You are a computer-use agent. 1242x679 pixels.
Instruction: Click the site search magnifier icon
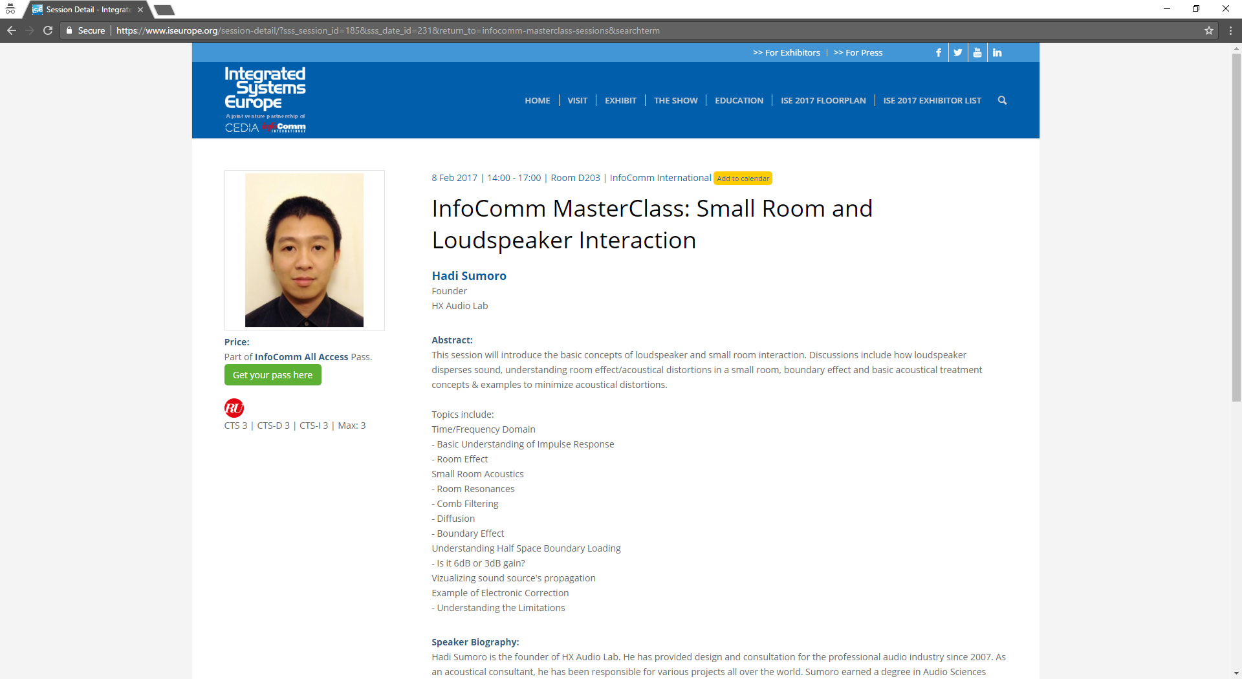[1002, 100]
